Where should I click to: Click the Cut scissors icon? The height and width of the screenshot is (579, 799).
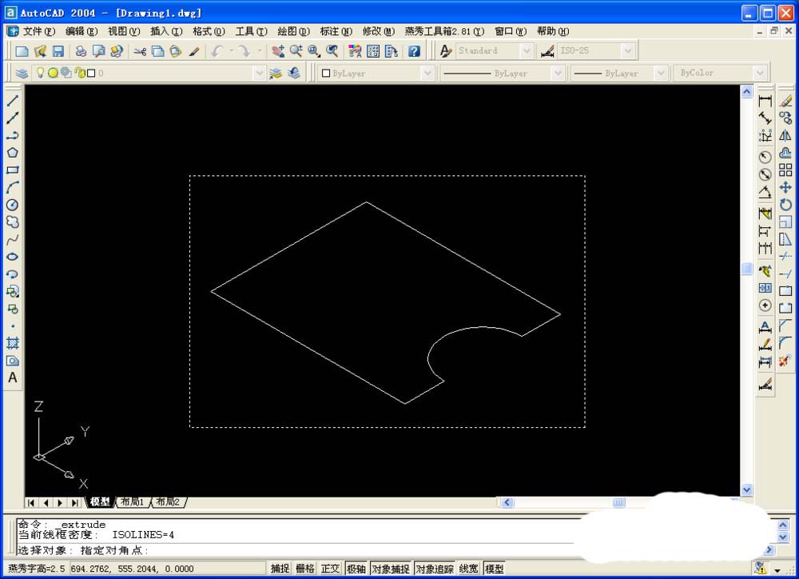tap(140, 51)
